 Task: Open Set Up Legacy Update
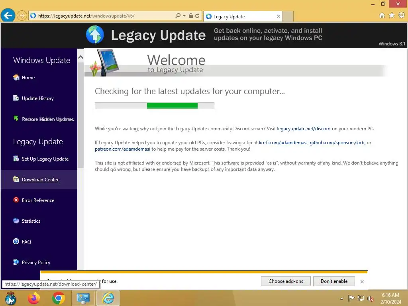click(45, 159)
